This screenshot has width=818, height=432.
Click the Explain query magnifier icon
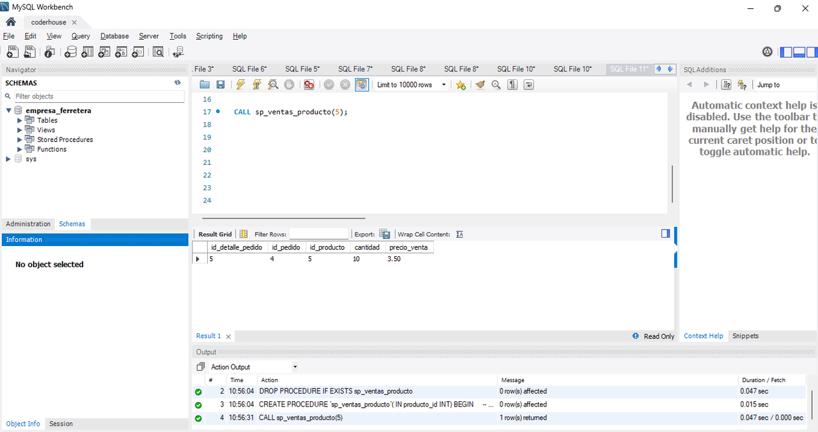click(273, 84)
